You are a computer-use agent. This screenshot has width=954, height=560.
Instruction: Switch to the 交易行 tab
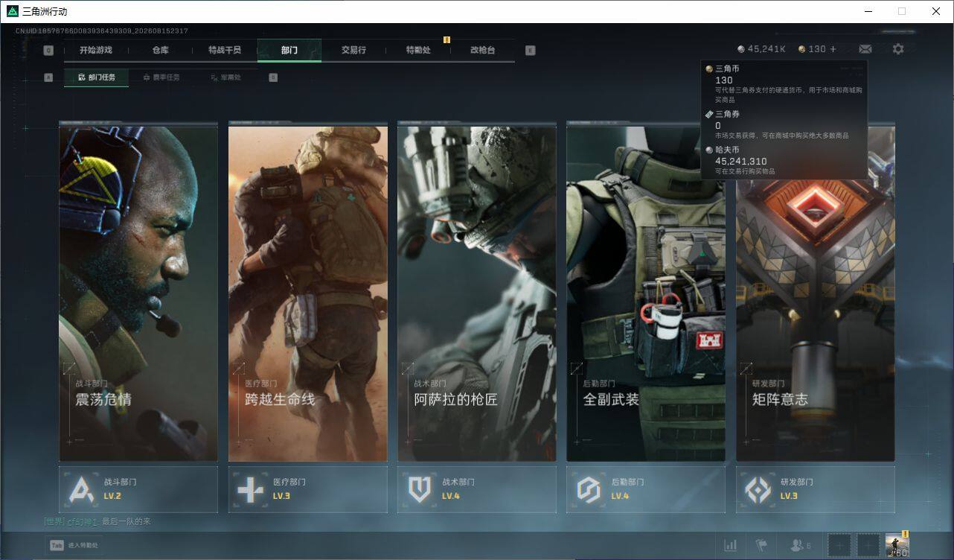click(353, 50)
